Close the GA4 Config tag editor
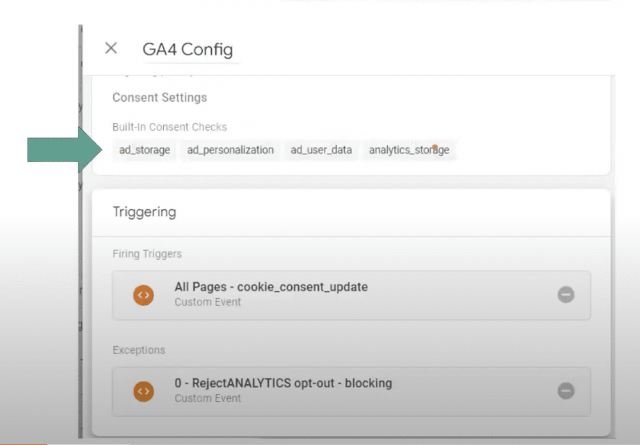 111,48
